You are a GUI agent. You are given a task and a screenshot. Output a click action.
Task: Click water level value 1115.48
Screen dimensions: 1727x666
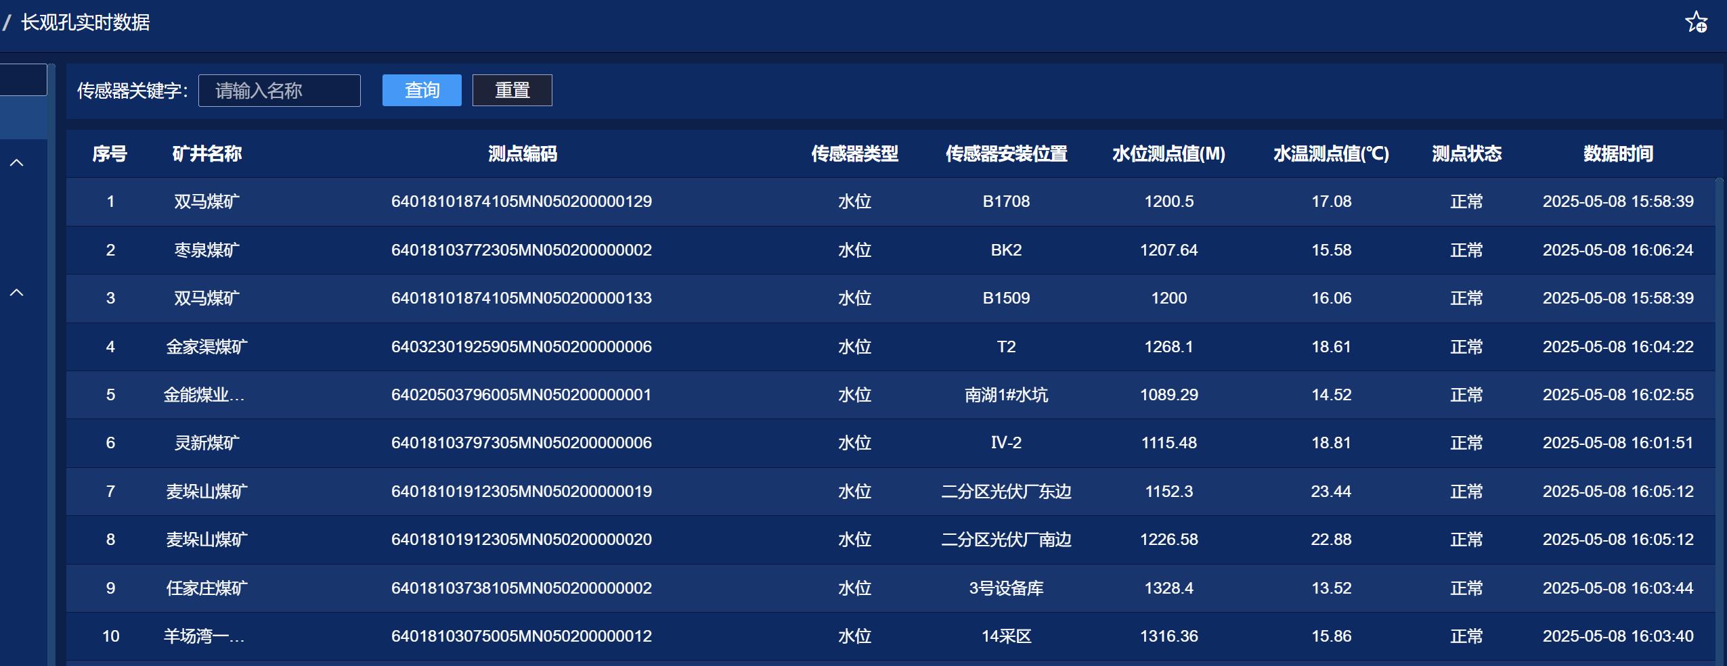click(1169, 443)
